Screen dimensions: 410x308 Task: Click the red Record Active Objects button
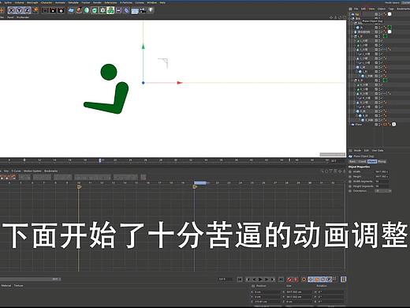pyautogui.click(x=289, y=280)
